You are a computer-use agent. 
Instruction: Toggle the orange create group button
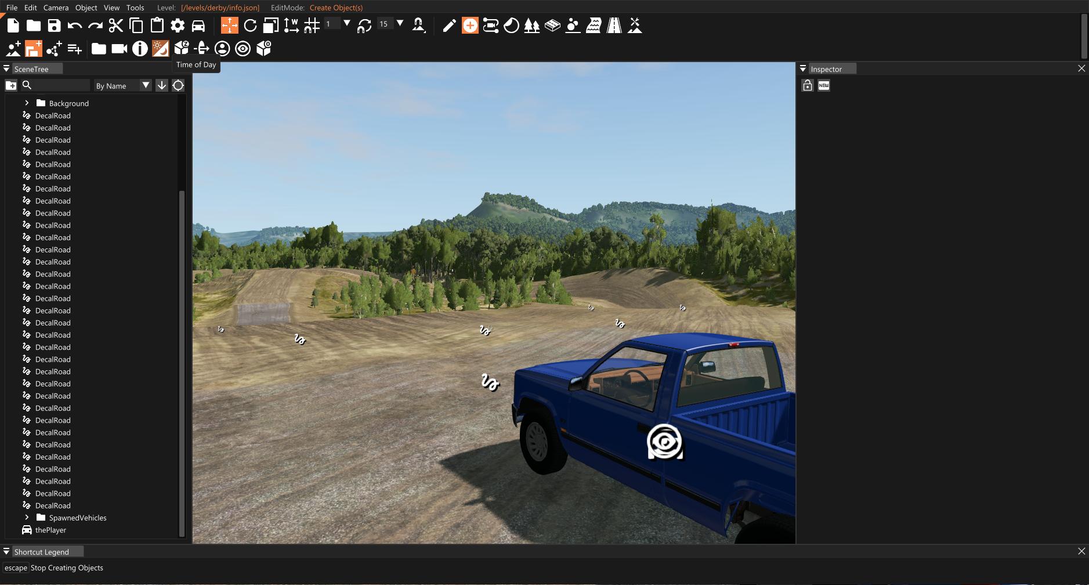(34, 49)
